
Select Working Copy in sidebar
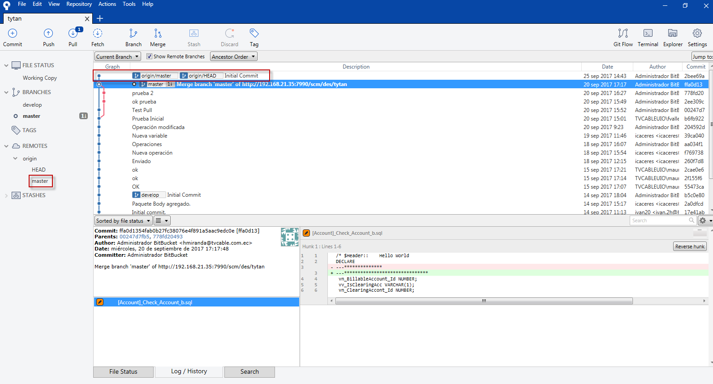[40, 78]
